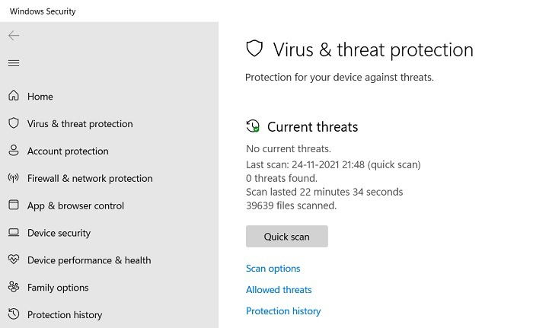Click the Windows Security window title

pos(43,11)
